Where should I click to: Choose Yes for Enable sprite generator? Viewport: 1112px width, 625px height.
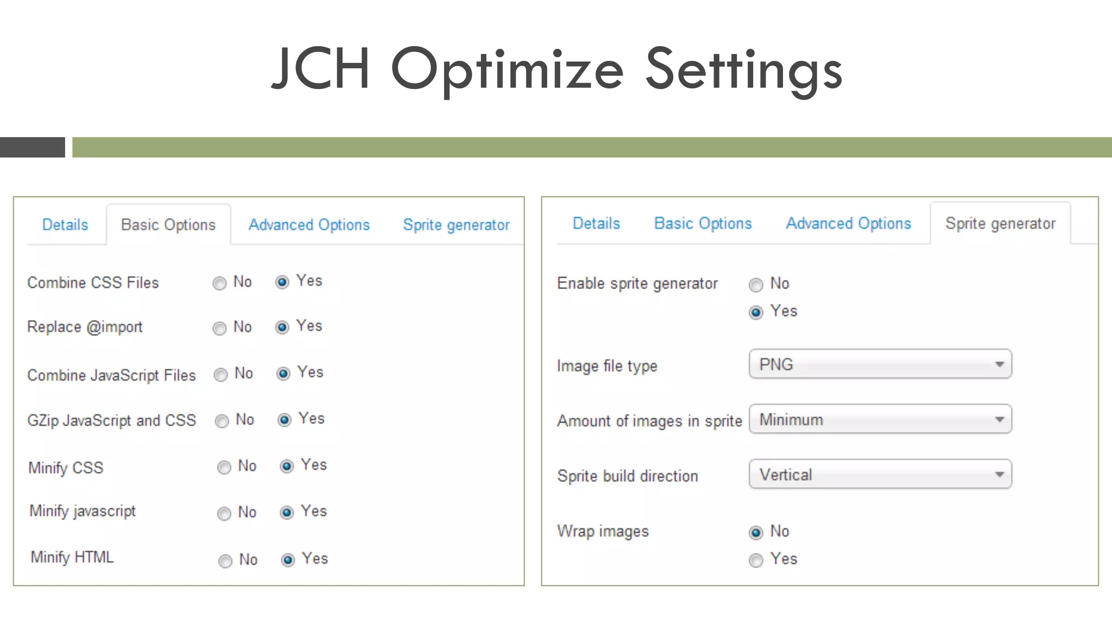(756, 312)
